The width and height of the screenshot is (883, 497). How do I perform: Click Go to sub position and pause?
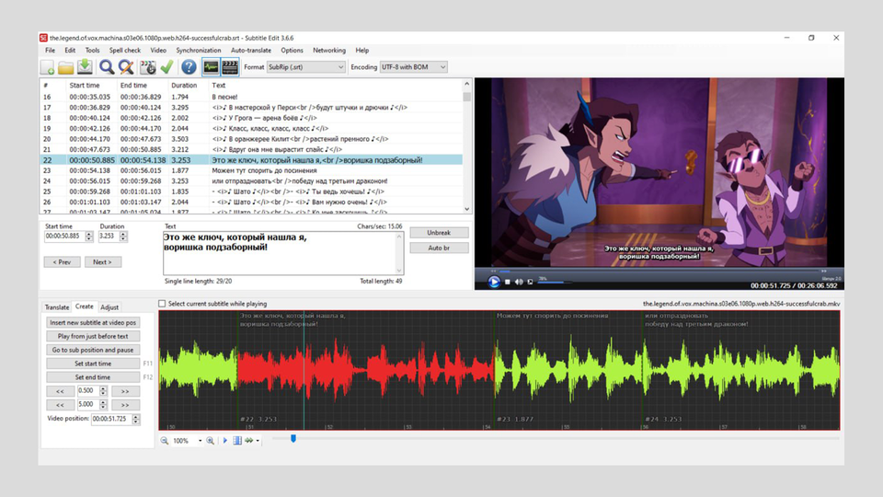(x=93, y=350)
